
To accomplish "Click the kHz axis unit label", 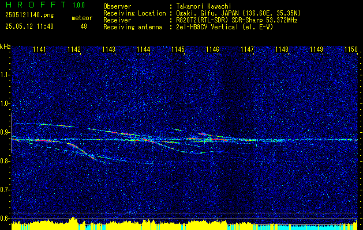I will coord(5,47).
